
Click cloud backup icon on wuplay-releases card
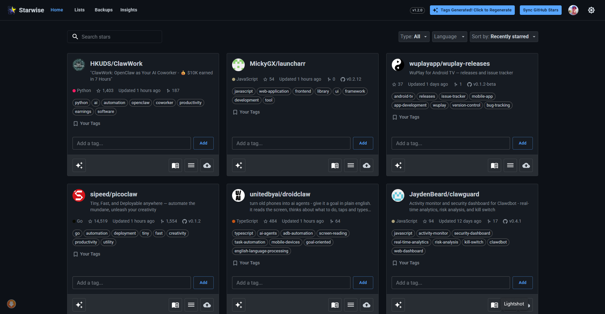point(526,165)
